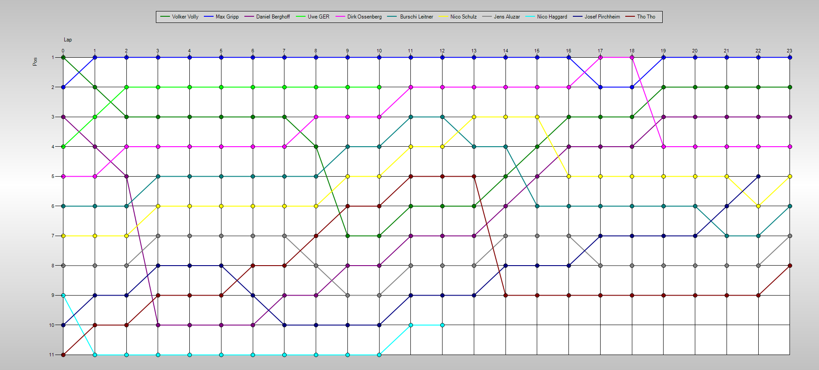Click lap number 5 on the top axis

(x=221, y=51)
